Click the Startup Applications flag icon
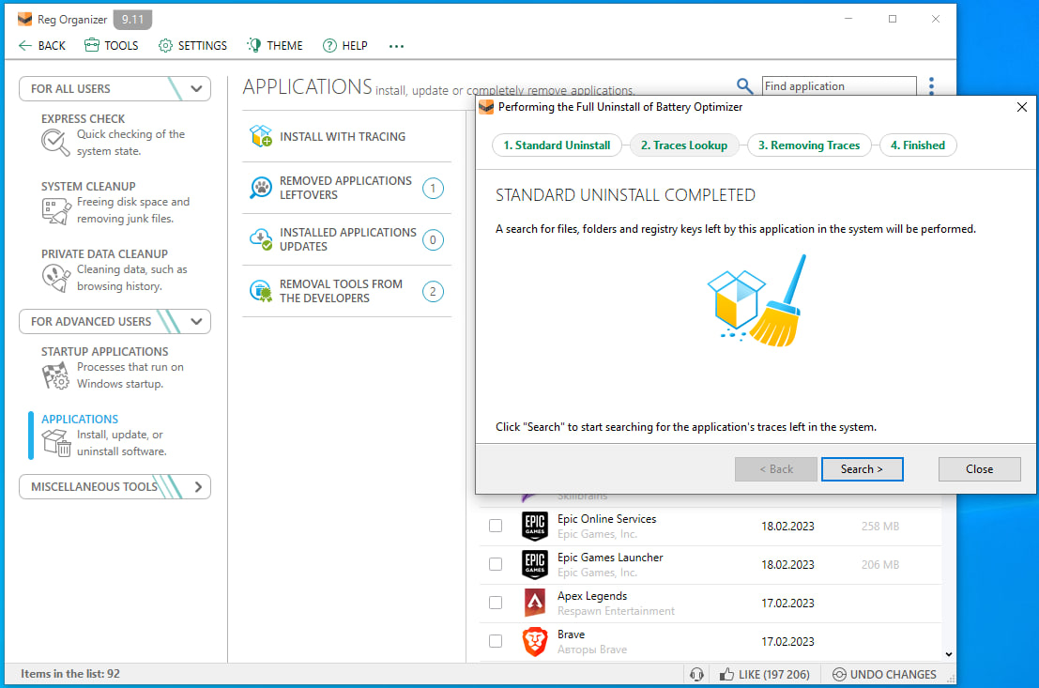Screen dimensions: 1039x688 pyautogui.click(x=55, y=375)
